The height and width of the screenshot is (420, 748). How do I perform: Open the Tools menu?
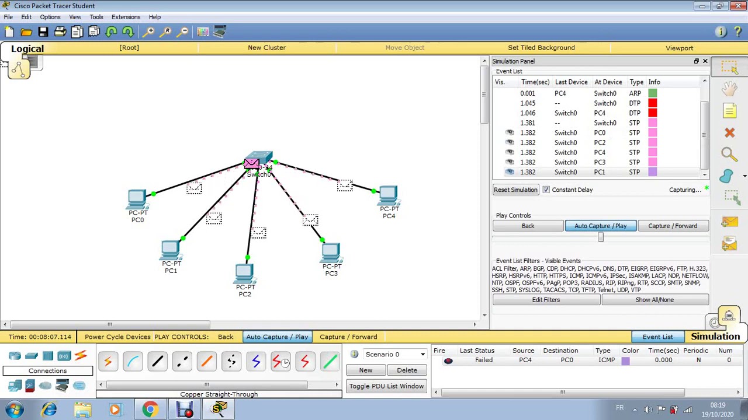coord(96,17)
